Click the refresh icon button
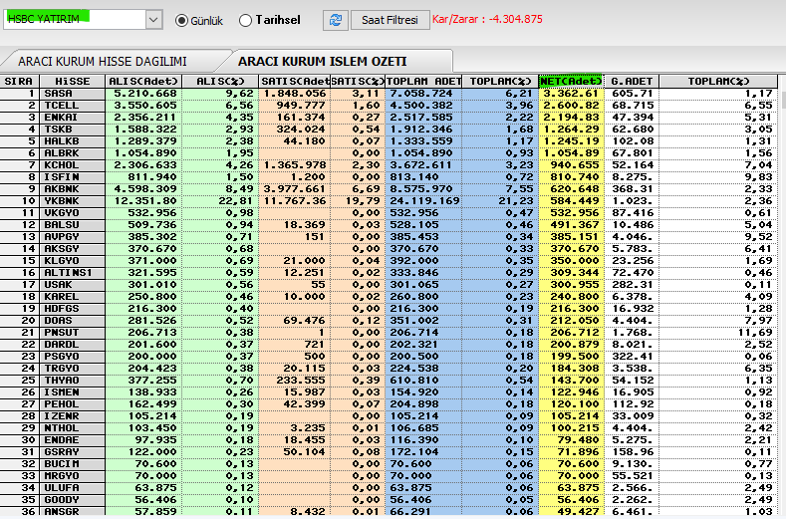 (336, 20)
